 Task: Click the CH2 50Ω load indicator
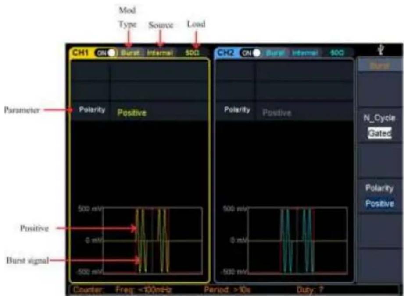pos(337,53)
